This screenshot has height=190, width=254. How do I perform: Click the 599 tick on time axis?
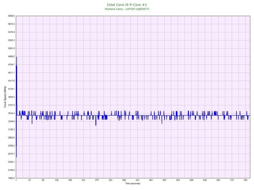coord(191,180)
